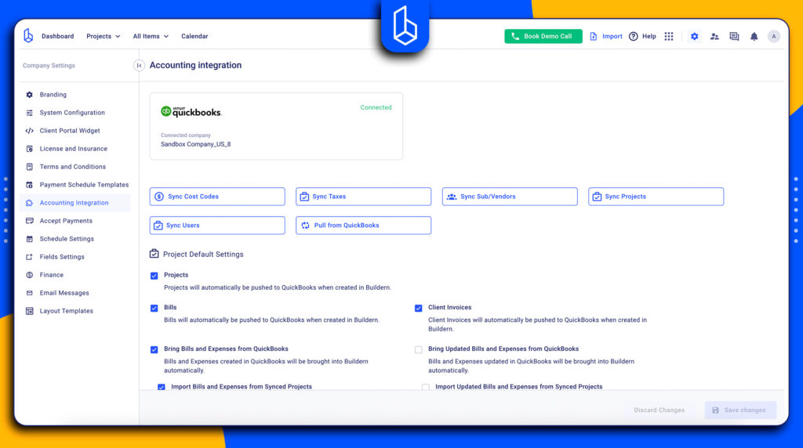Click the Client Portal Widget code icon
Image resolution: width=803 pixels, height=448 pixels.
click(29, 131)
